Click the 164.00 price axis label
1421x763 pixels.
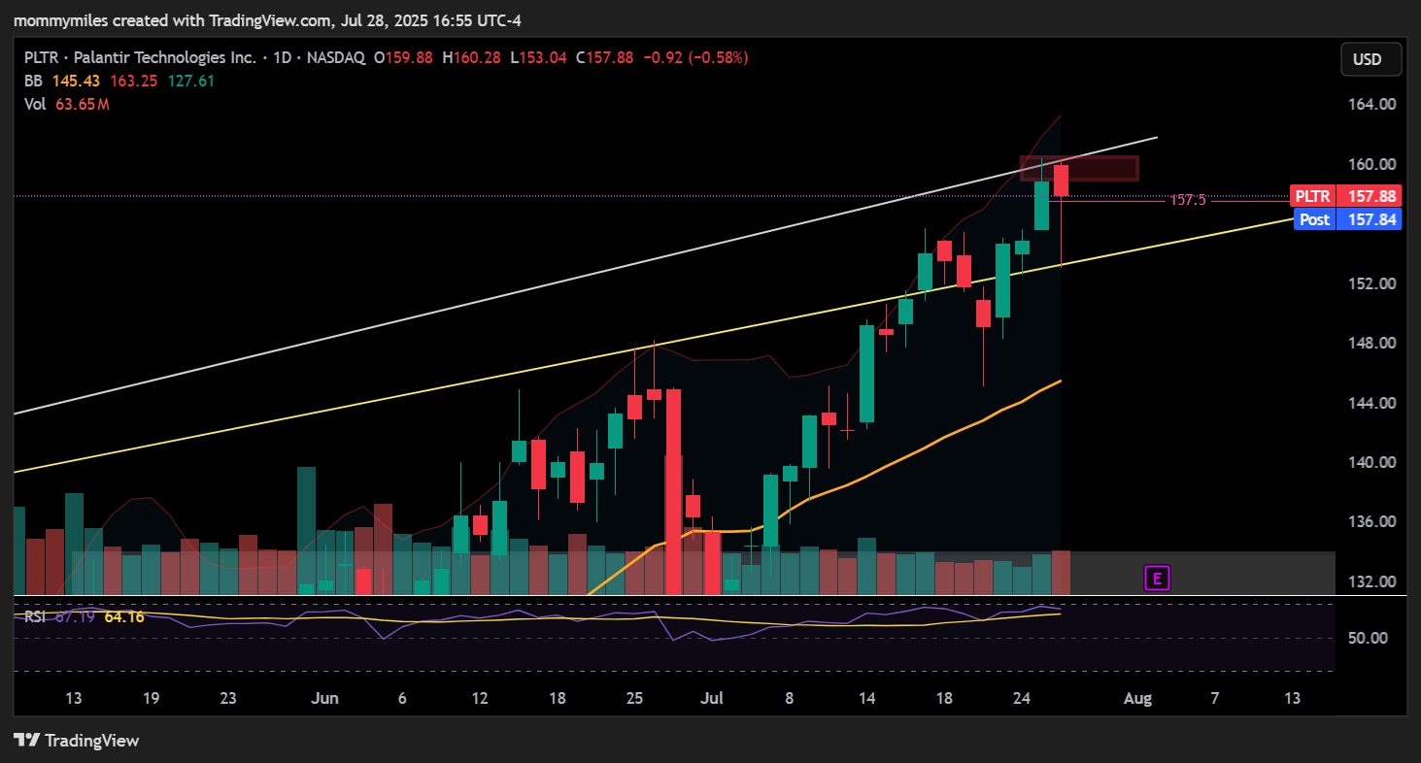[1371, 104]
